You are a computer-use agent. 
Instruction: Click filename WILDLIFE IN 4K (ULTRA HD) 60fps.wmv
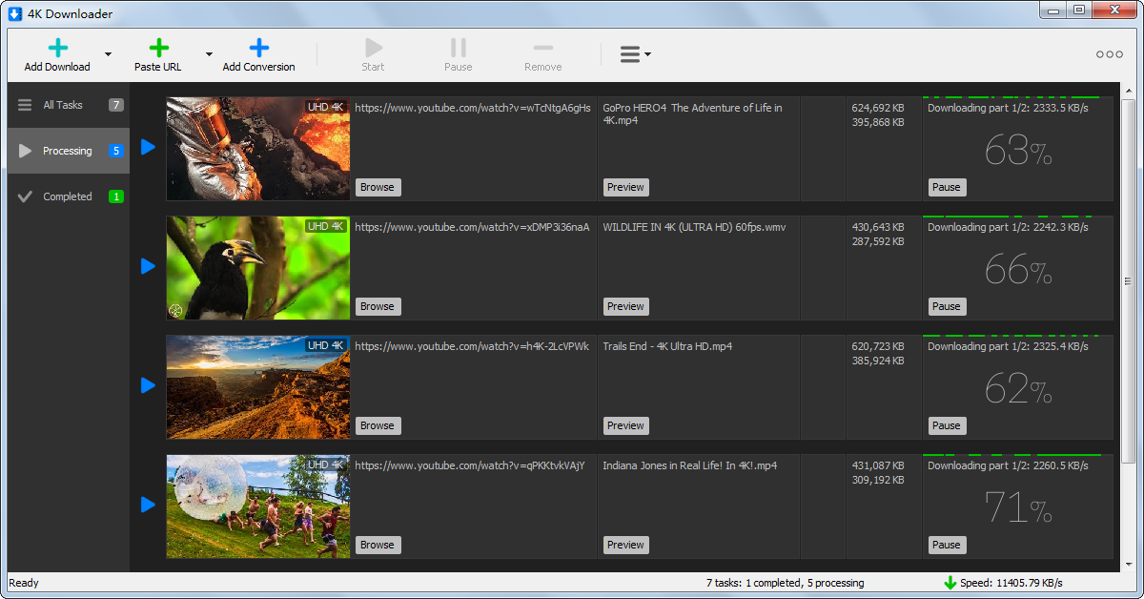(694, 227)
